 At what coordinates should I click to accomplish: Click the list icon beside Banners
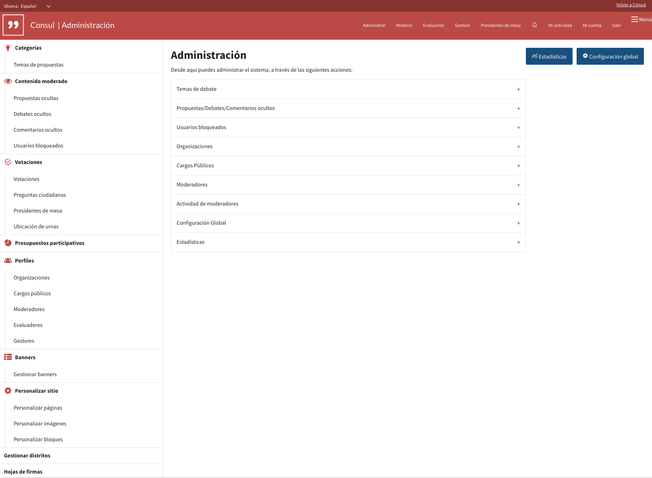[x=8, y=357]
